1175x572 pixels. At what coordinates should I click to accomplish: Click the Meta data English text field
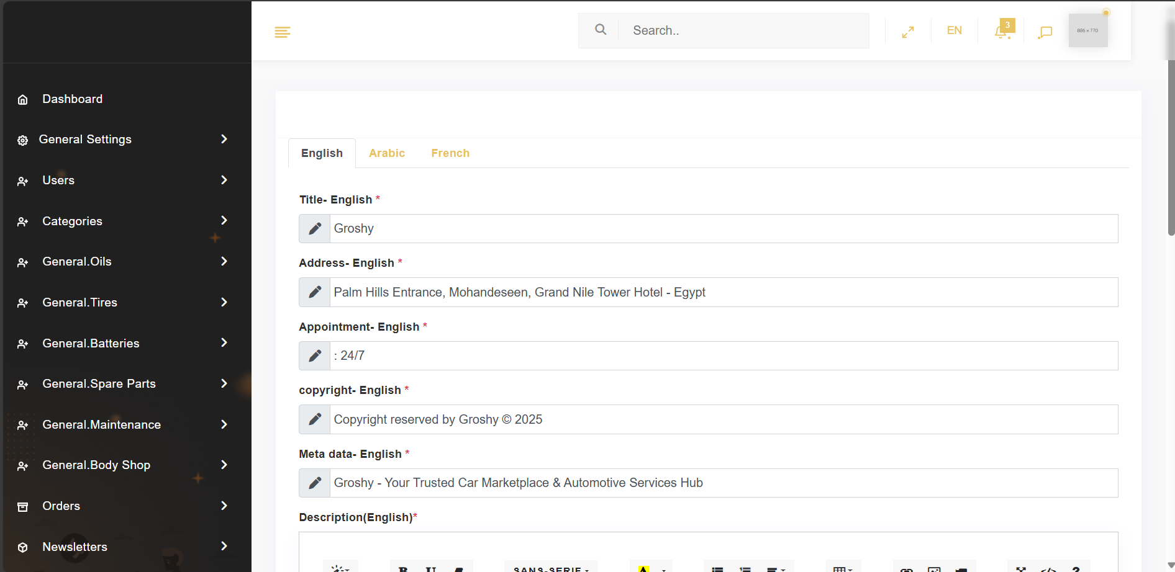coord(723,483)
